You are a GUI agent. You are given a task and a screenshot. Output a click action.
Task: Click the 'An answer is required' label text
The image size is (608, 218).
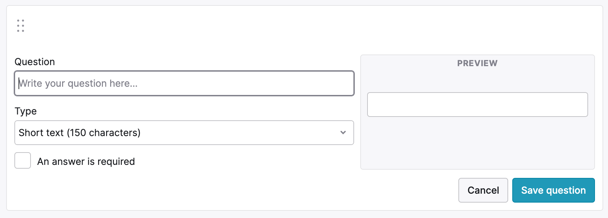click(86, 161)
